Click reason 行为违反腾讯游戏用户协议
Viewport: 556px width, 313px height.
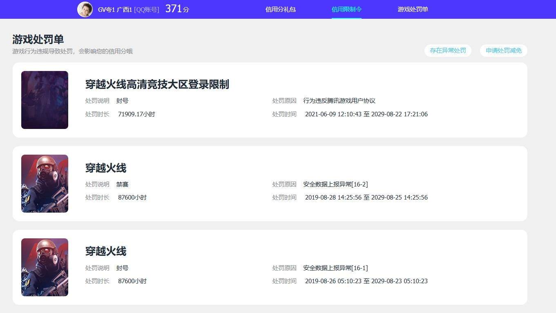(x=339, y=101)
